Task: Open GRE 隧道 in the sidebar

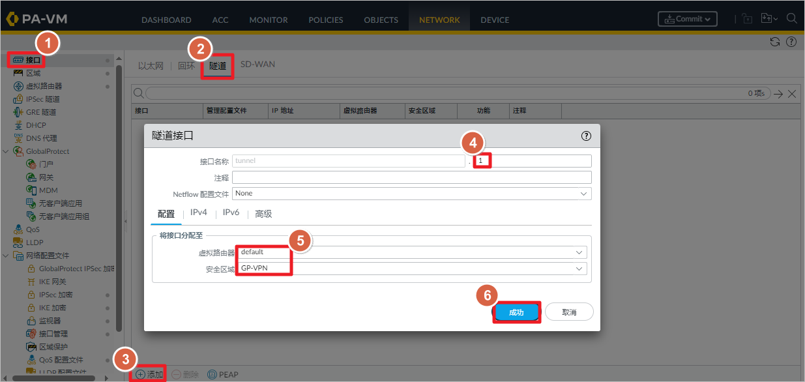Action: pyautogui.click(x=40, y=112)
